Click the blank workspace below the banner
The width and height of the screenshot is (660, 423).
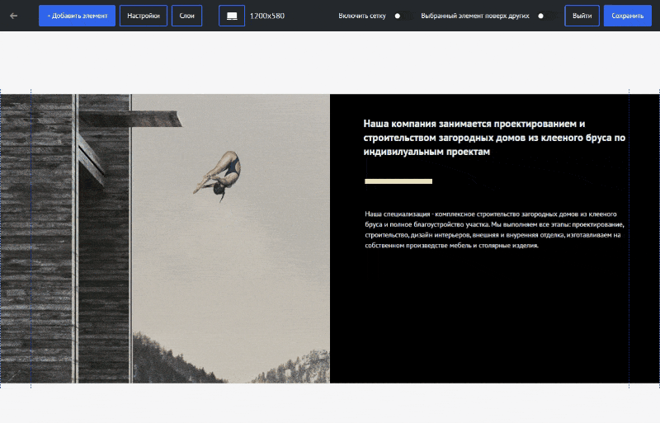330,404
